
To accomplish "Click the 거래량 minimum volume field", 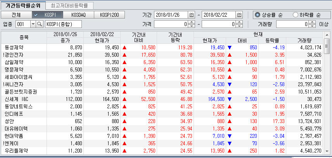I will [292, 24].
